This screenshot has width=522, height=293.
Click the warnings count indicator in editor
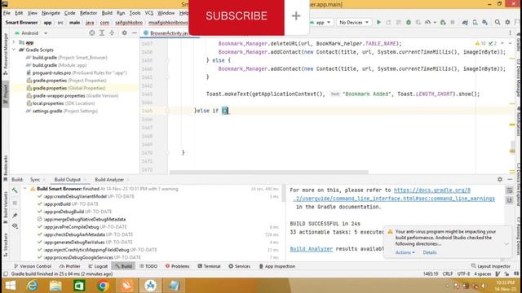click(480, 43)
